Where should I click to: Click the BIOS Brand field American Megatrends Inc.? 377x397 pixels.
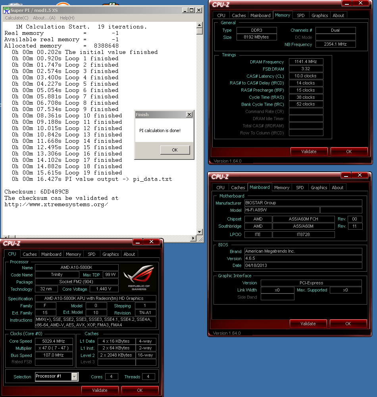(x=303, y=251)
